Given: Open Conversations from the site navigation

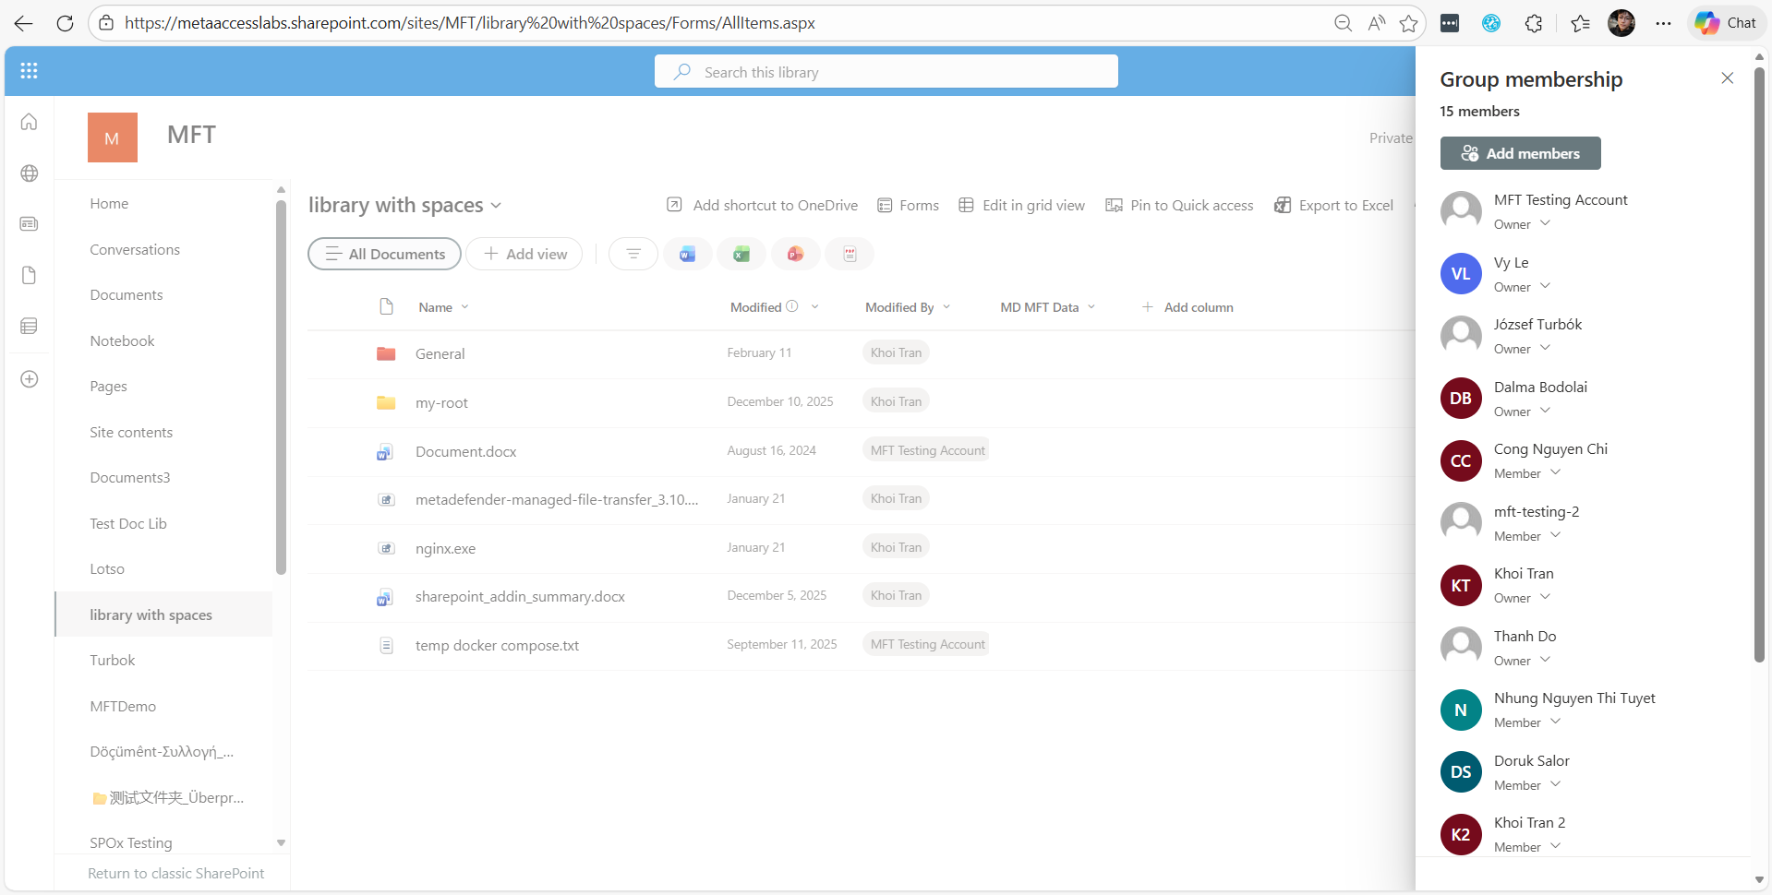Looking at the screenshot, I should [135, 249].
